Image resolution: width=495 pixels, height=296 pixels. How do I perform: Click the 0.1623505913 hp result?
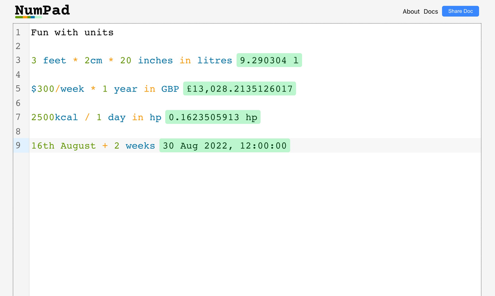[x=213, y=117]
